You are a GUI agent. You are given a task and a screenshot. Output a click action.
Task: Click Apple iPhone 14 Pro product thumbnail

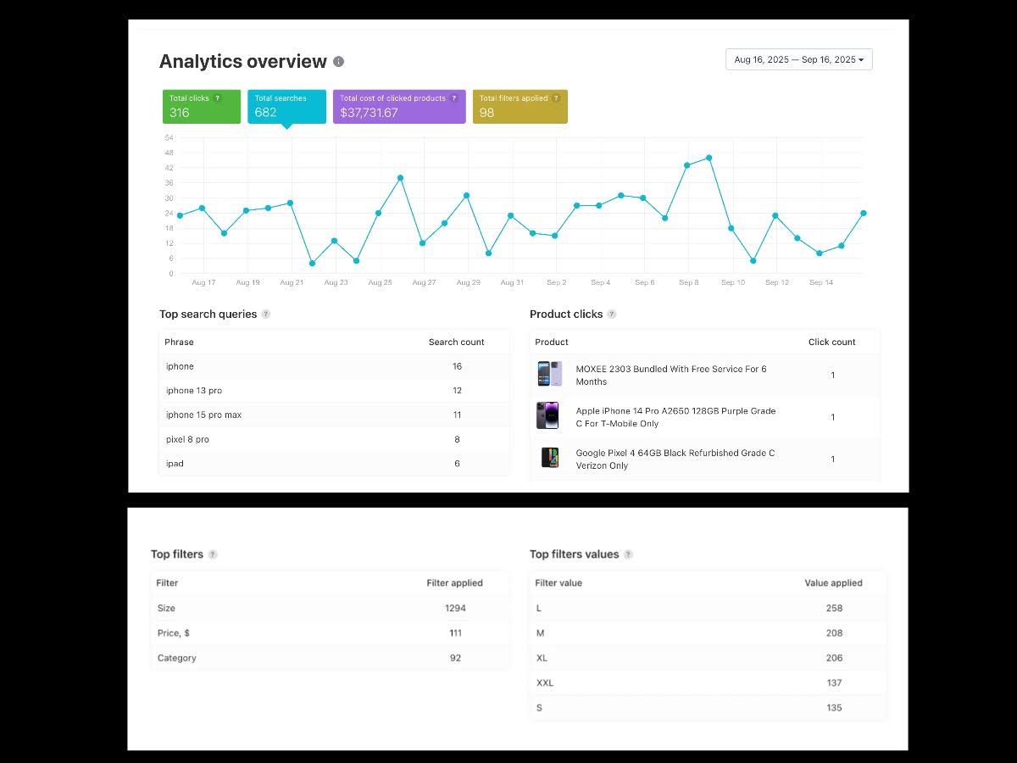547,416
